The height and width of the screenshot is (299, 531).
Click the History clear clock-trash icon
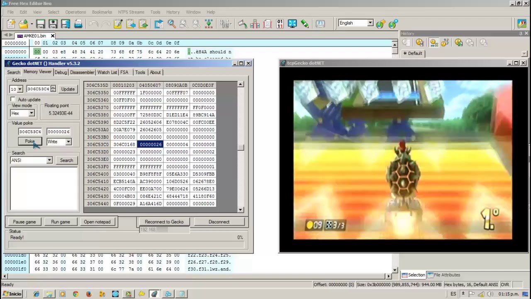pyautogui.click(x=419, y=42)
